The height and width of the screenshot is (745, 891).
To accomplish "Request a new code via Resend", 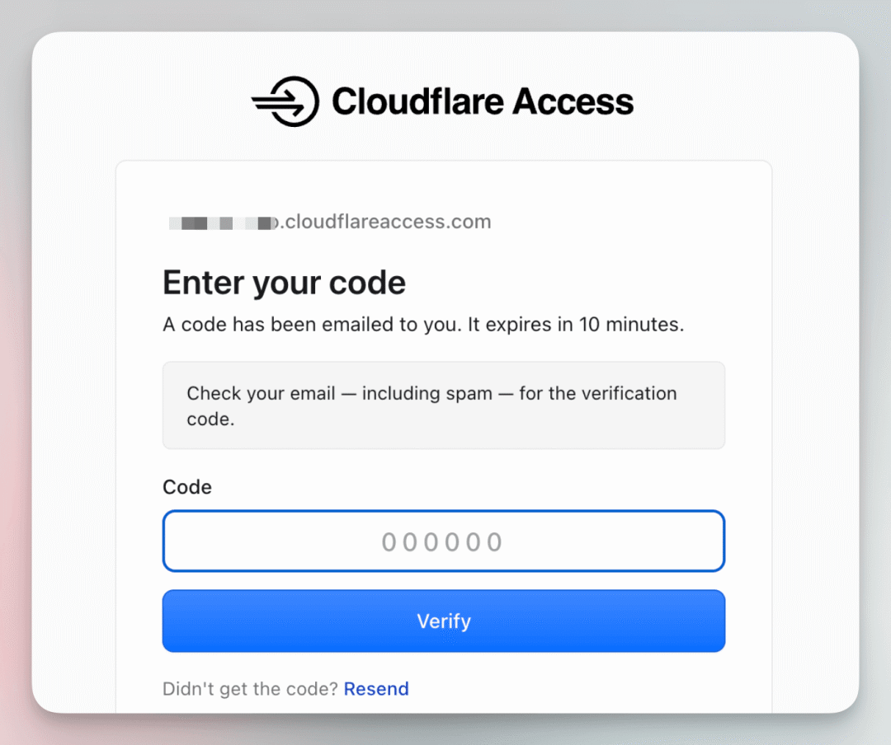I will pyautogui.click(x=376, y=689).
